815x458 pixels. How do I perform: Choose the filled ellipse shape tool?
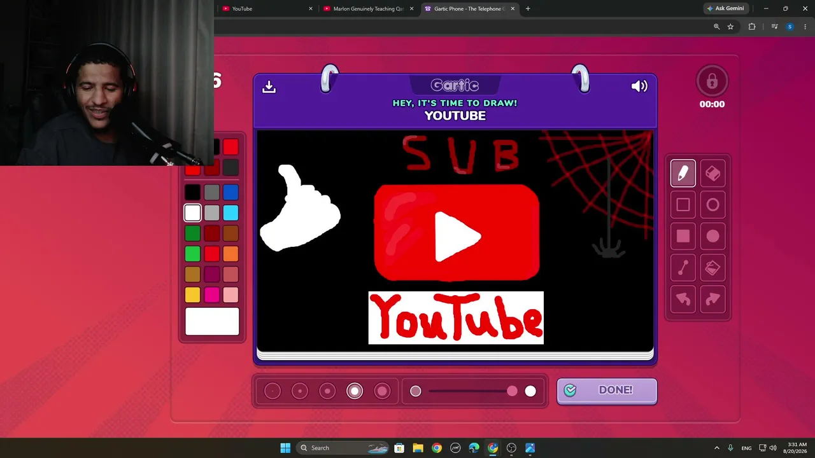pyautogui.click(x=712, y=237)
